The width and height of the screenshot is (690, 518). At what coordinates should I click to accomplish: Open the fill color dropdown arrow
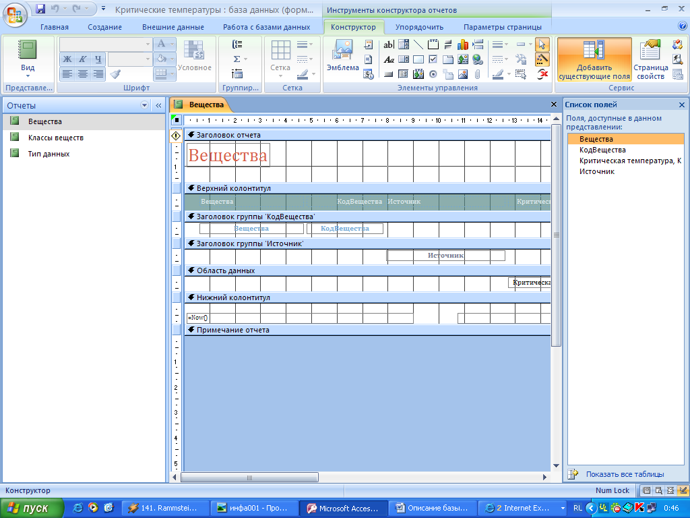click(x=172, y=59)
